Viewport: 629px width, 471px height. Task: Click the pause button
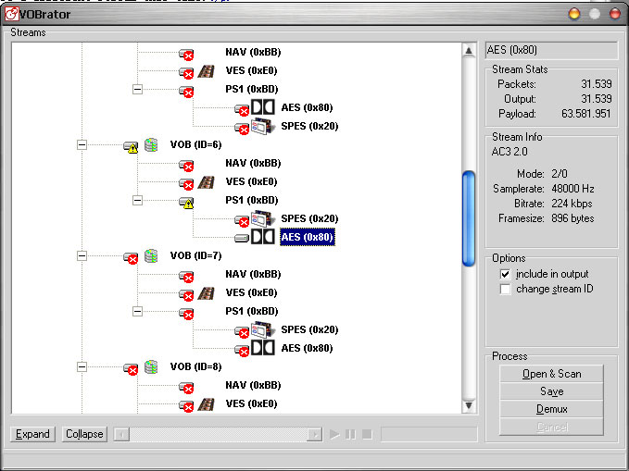click(350, 434)
